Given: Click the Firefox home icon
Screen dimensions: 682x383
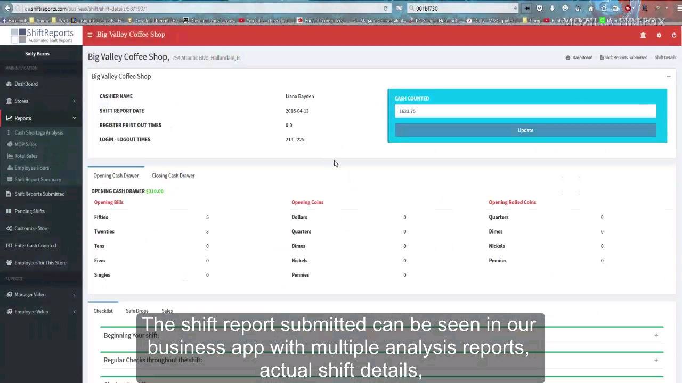Looking at the screenshot, I should point(591,9).
